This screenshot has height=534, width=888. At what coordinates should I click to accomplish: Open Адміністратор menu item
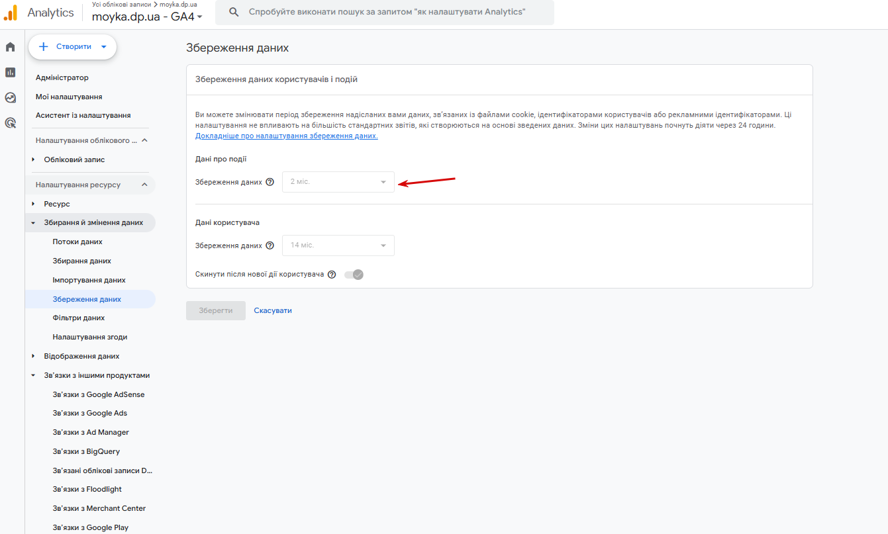click(62, 77)
